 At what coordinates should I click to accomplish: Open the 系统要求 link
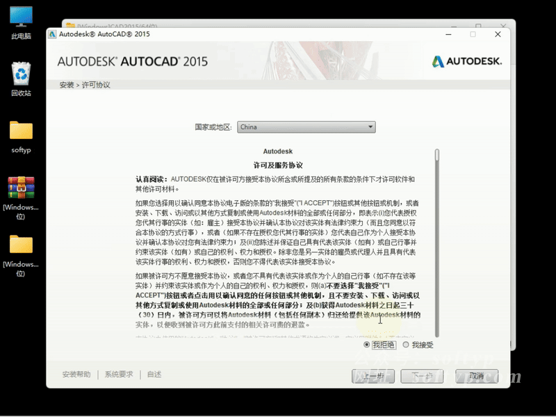point(119,375)
